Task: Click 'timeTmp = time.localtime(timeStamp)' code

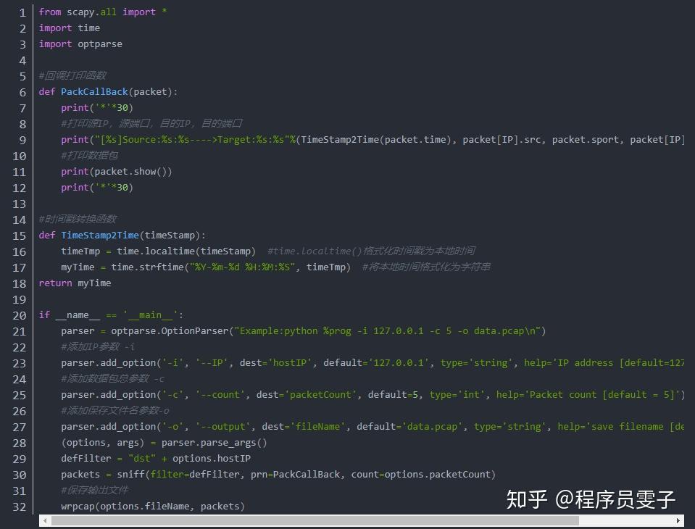Action: click(158, 251)
